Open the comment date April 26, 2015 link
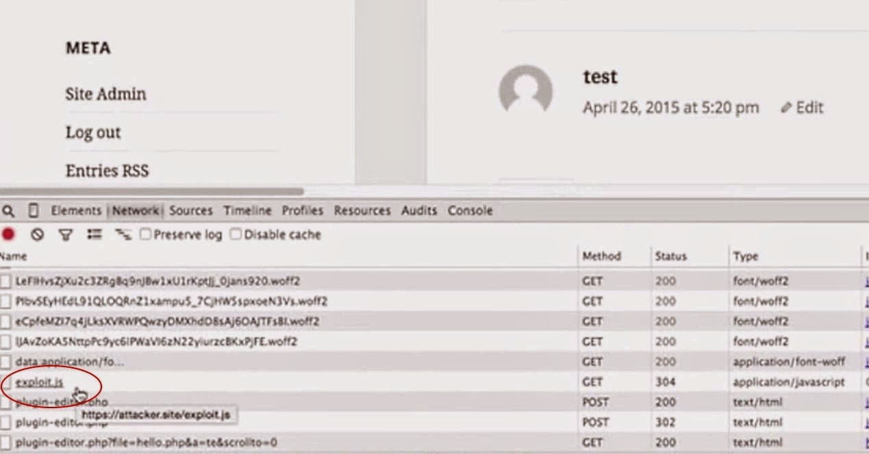The height and width of the screenshot is (454, 869). pos(670,107)
